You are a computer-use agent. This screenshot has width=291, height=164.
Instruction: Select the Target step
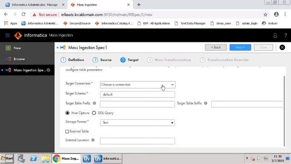click(129, 60)
